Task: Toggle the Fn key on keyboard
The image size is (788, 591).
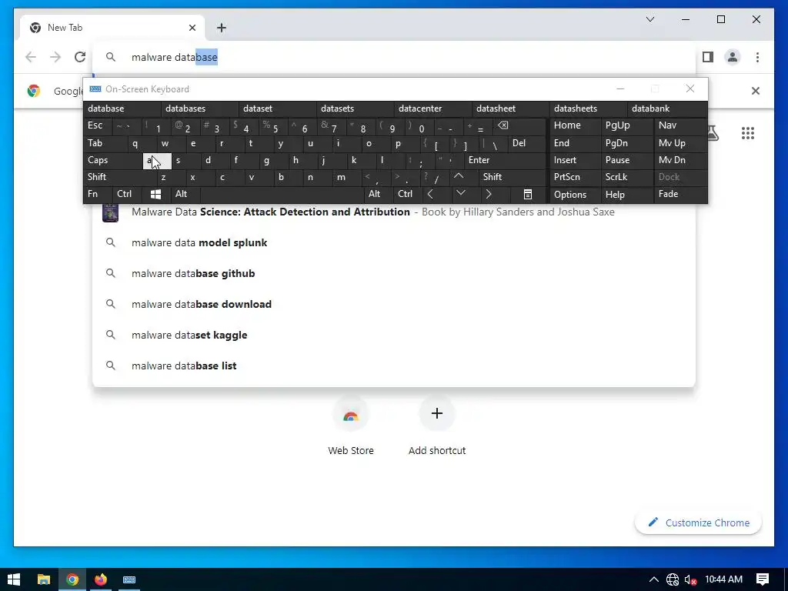Action: 98,194
